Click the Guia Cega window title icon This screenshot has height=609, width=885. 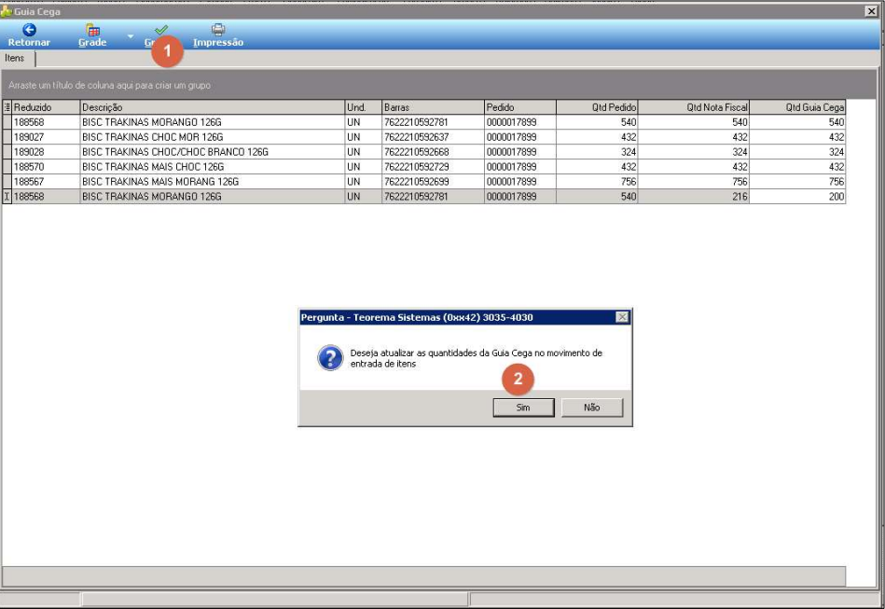click(7, 10)
